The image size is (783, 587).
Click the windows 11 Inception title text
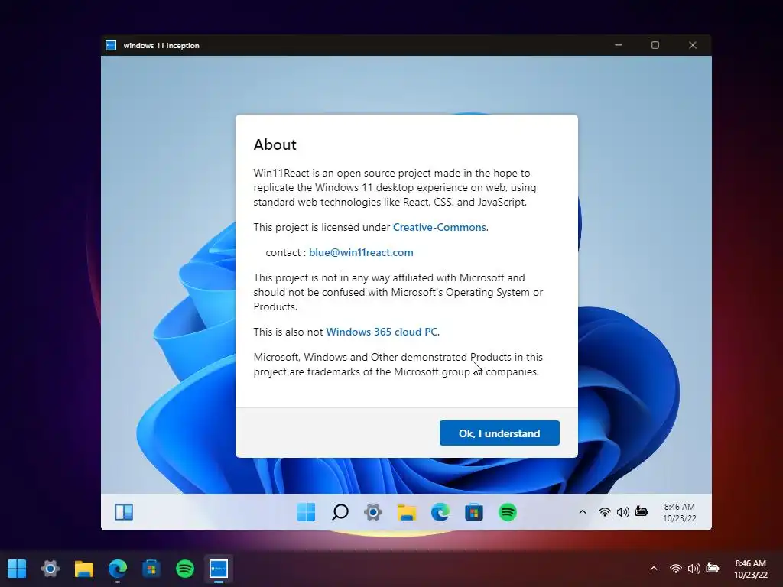161,45
